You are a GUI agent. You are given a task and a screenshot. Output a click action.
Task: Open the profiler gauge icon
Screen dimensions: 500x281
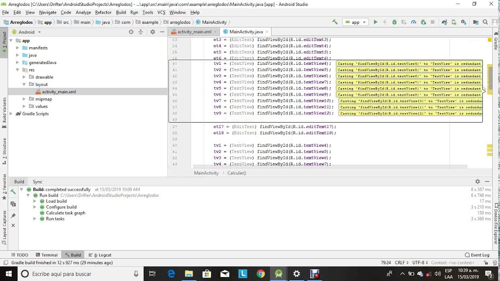pos(414,22)
